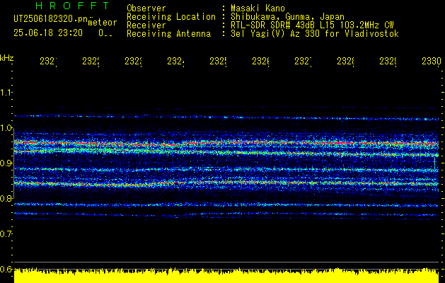Screen dimensions: 445x283
Task: Click the 1.1 frequency axis label
Action: [x=6, y=93]
